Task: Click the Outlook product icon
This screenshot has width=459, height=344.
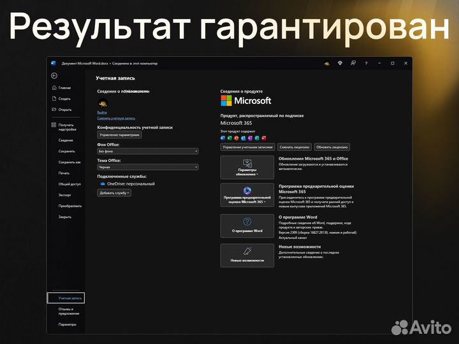Action: pos(243,138)
